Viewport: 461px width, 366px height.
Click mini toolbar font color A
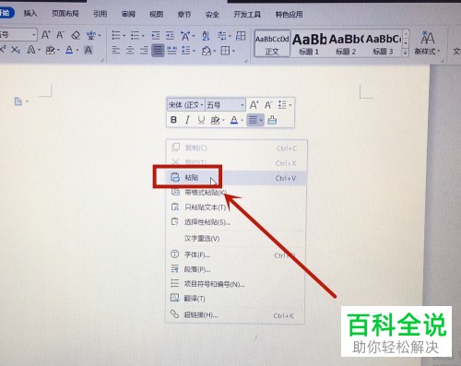234,120
